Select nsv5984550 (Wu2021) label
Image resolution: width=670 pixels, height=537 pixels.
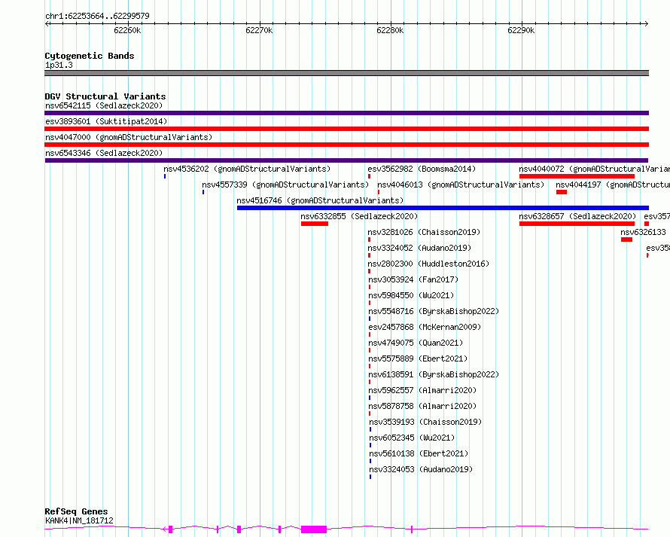click(411, 295)
